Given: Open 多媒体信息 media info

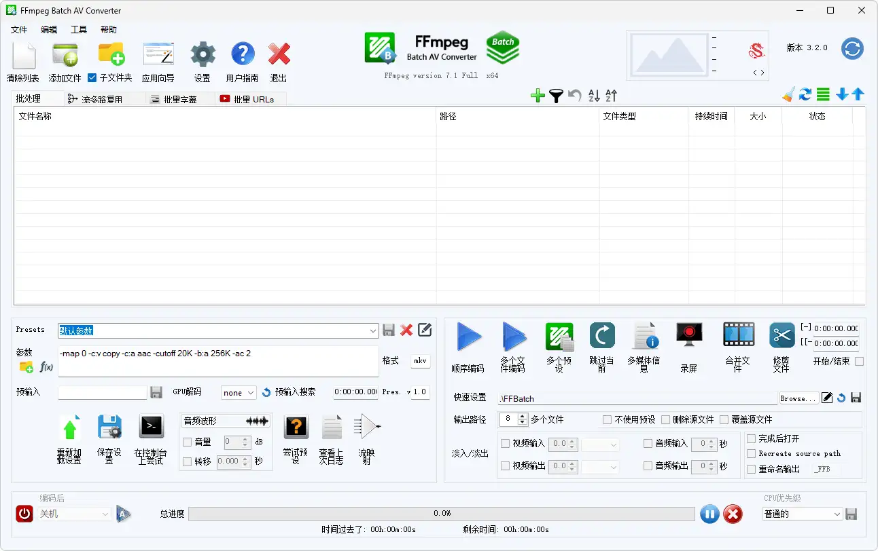Looking at the screenshot, I should coord(644,336).
